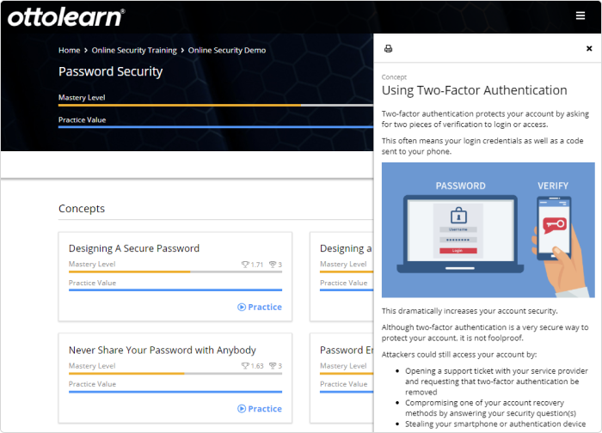Click Mastery Level bar on Secure Password card
Screen dimensions: 602x433
pyautogui.click(x=175, y=271)
